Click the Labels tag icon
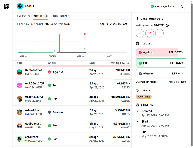The height and width of the screenshot is (148, 193). point(137,91)
